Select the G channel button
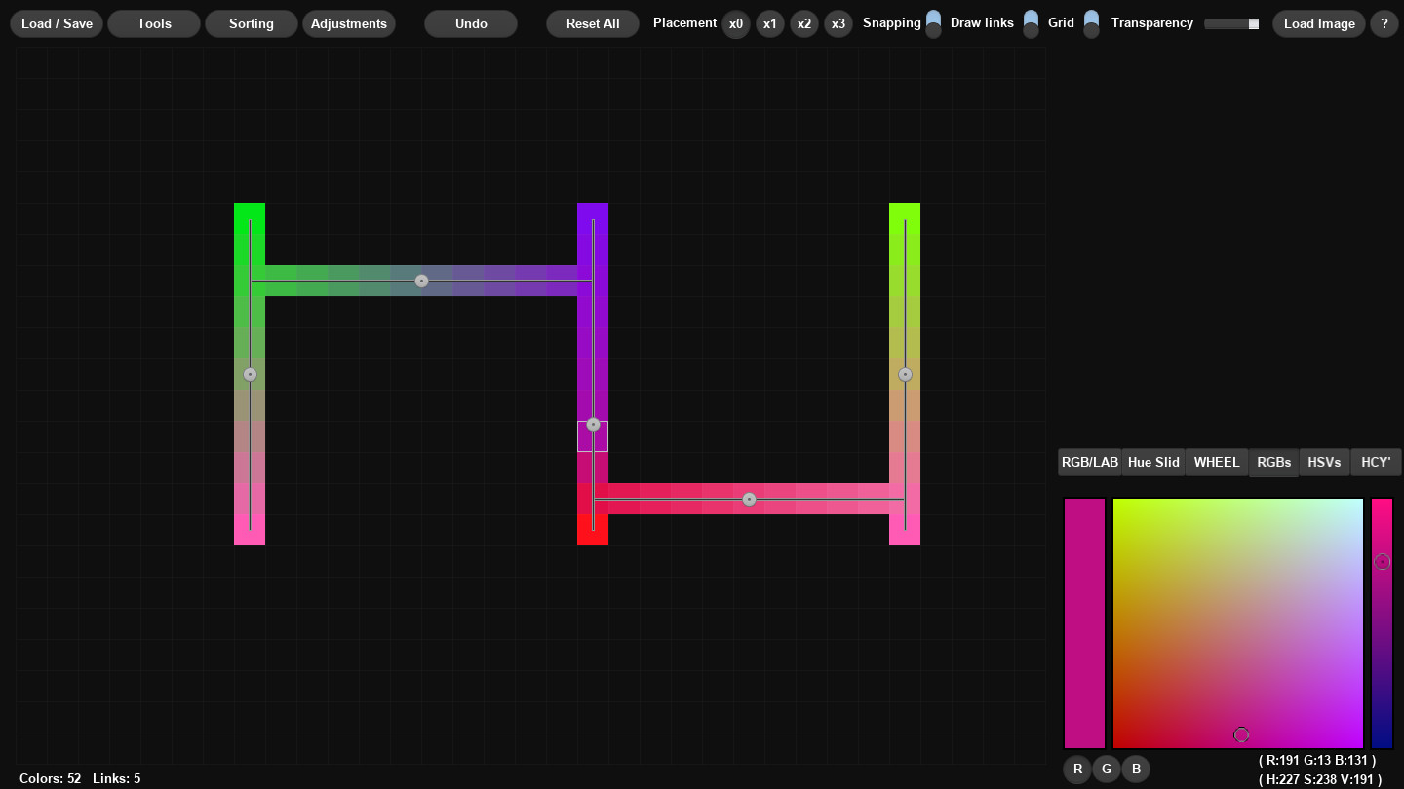 [1107, 769]
